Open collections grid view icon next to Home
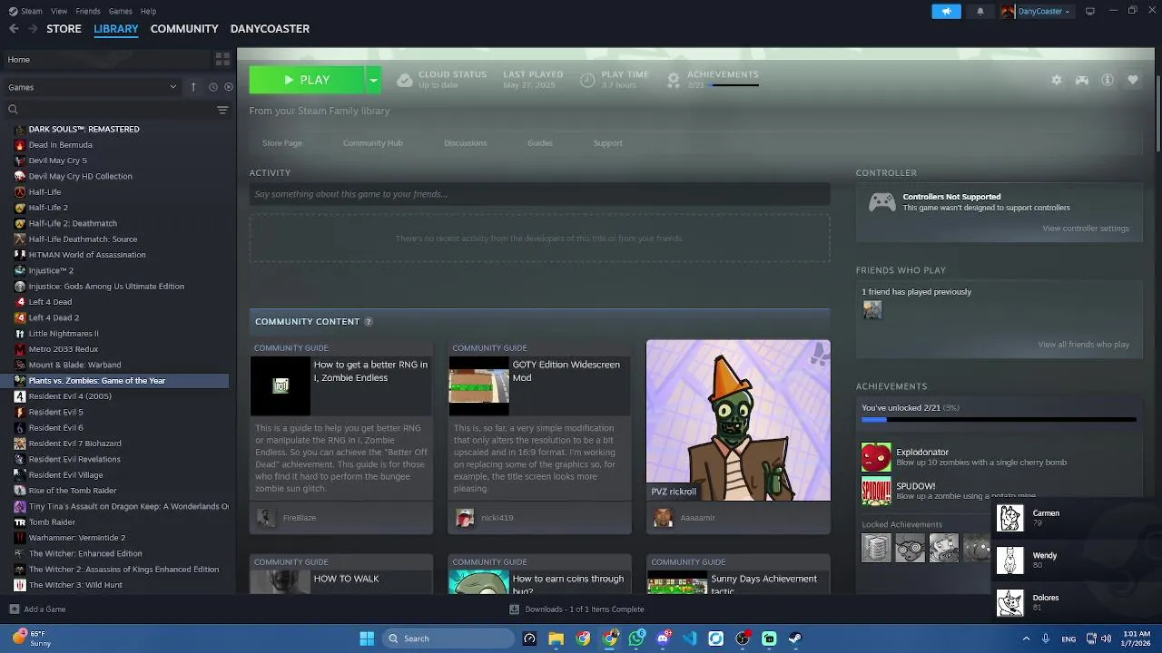 pyautogui.click(x=222, y=60)
